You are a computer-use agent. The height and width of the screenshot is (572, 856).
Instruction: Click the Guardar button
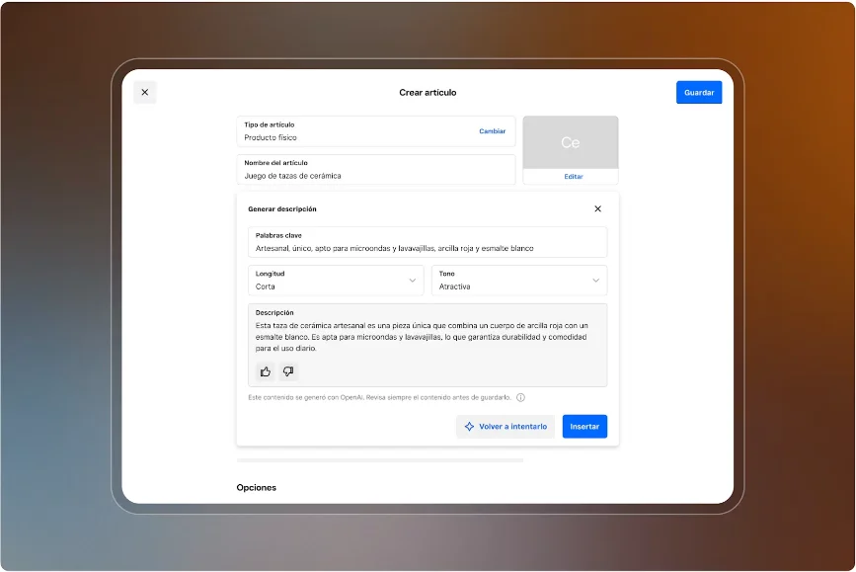click(699, 92)
